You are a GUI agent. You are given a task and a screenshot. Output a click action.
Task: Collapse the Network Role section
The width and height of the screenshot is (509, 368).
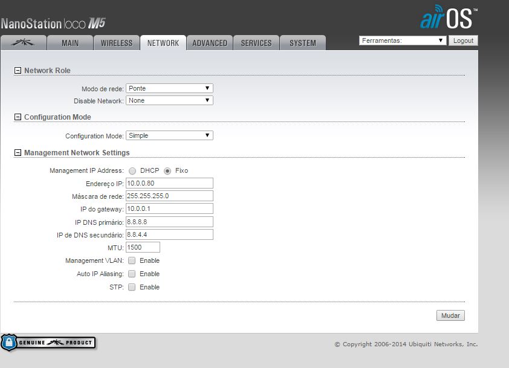pyautogui.click(x=18, y=71)
